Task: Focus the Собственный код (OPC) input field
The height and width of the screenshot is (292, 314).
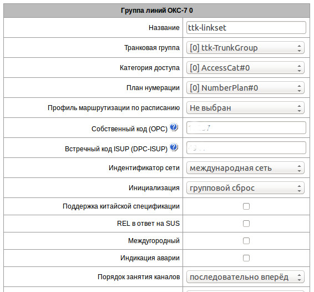Action: pyautogui.click(x=246, y=128)
